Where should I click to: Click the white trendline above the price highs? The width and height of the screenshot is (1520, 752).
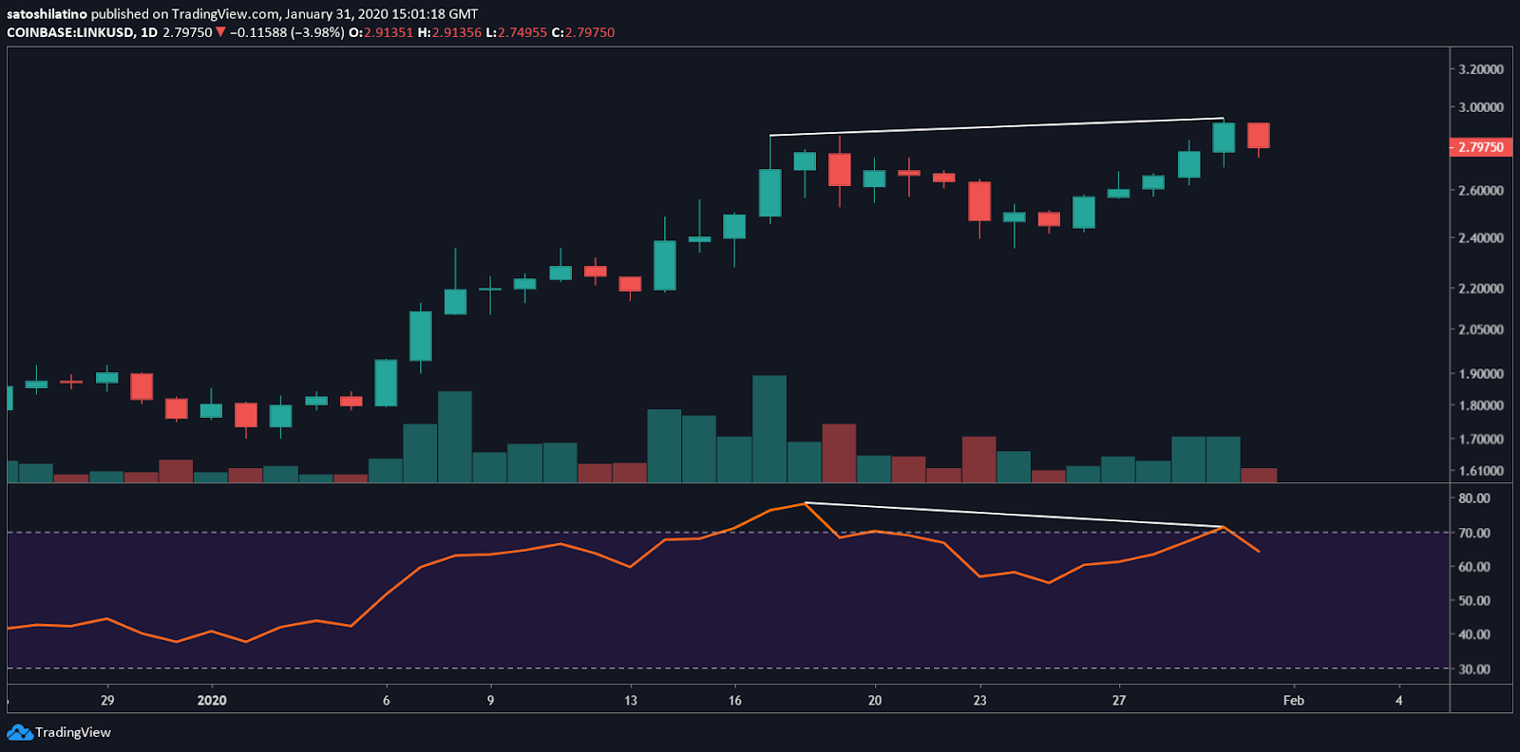(x=997, y=127)
